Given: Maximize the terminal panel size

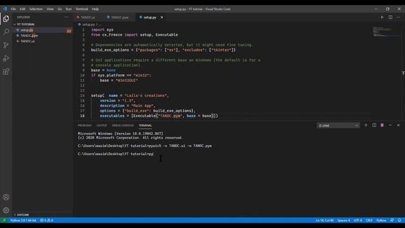Looking at the screenshot, I should click(390, 125).
